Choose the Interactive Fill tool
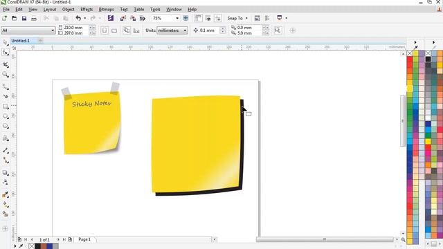The width and height of the screenshot is (443, 249). 6,205
